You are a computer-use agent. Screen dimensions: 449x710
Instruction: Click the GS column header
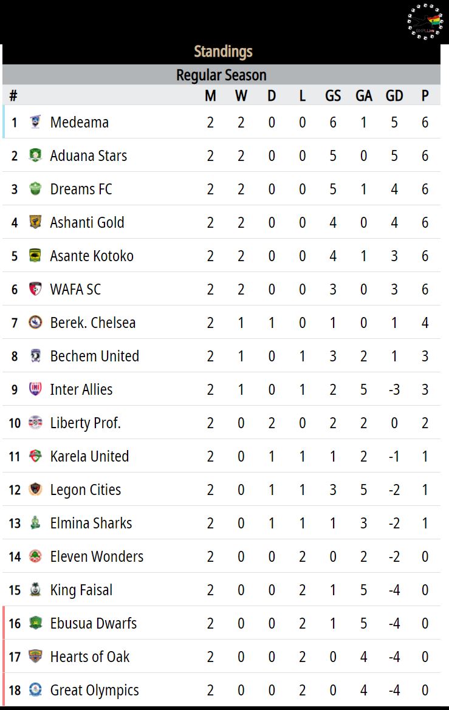pyautogui.click(x=333, y=95)
